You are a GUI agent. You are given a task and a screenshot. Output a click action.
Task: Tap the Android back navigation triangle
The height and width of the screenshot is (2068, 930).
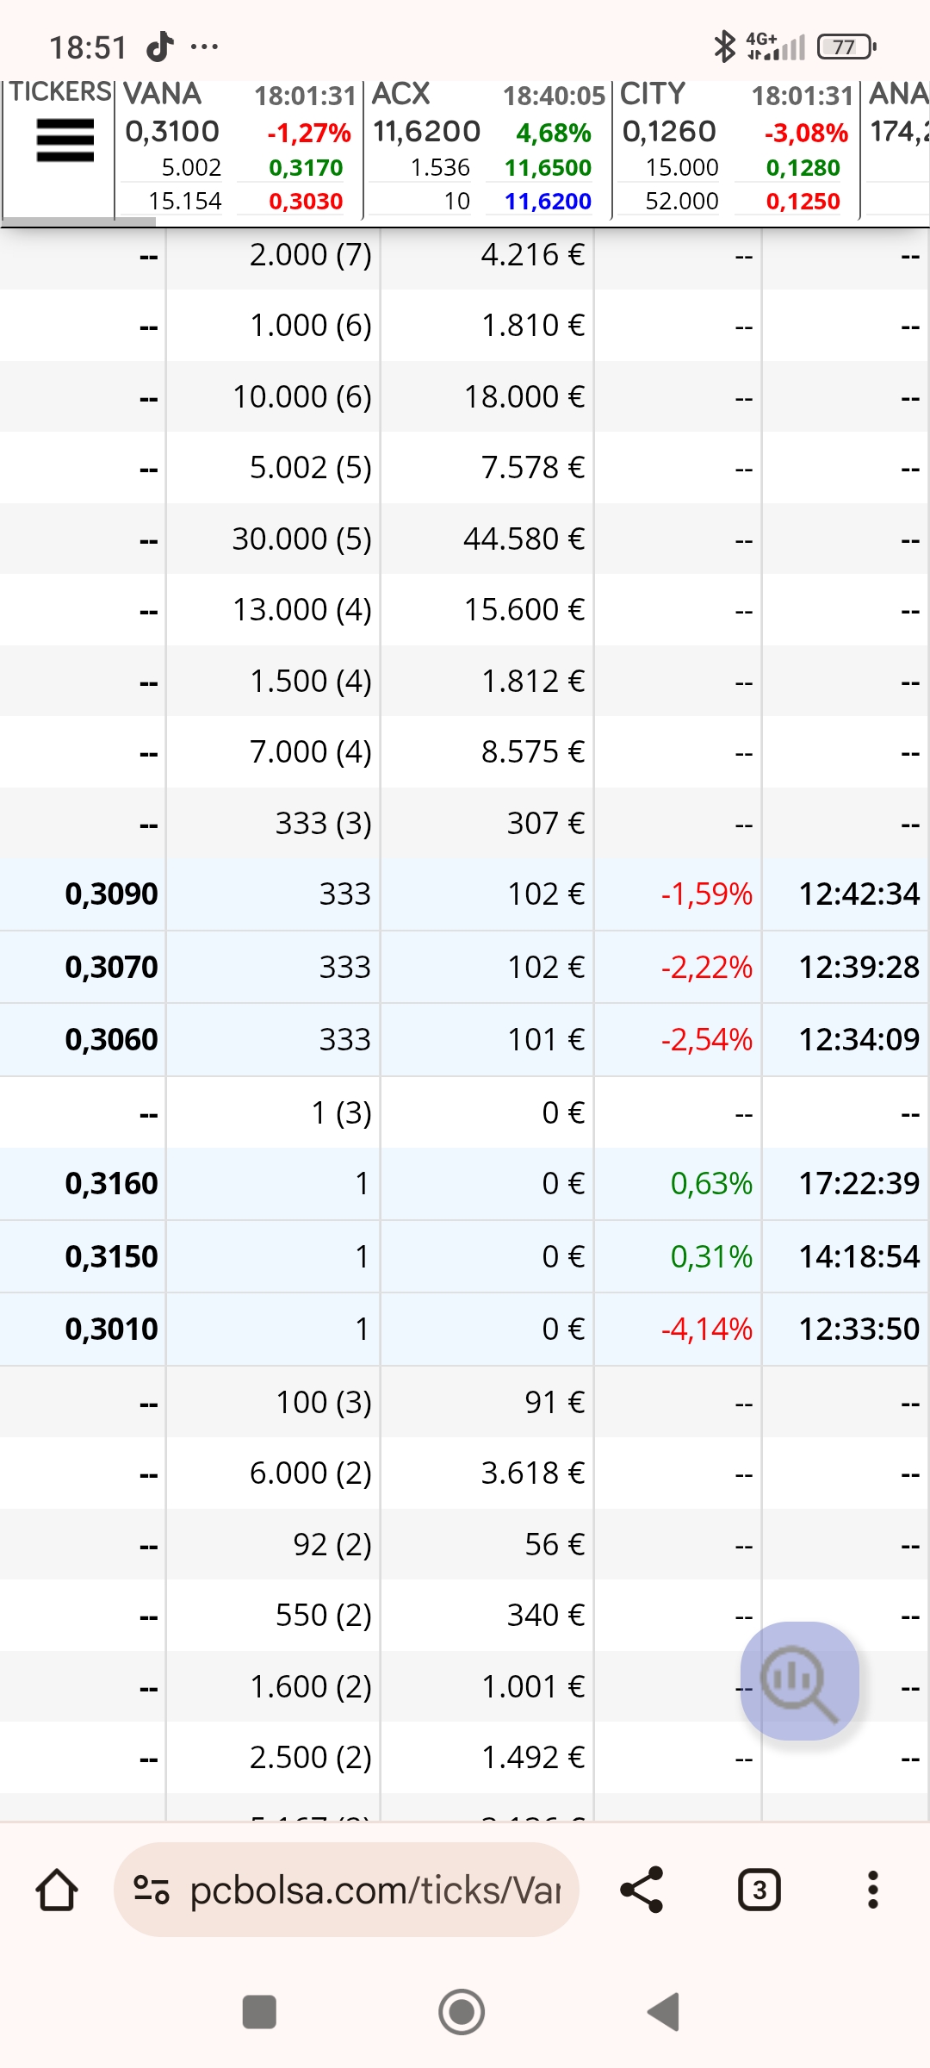pyautogui.click(x=664, y=2012)
